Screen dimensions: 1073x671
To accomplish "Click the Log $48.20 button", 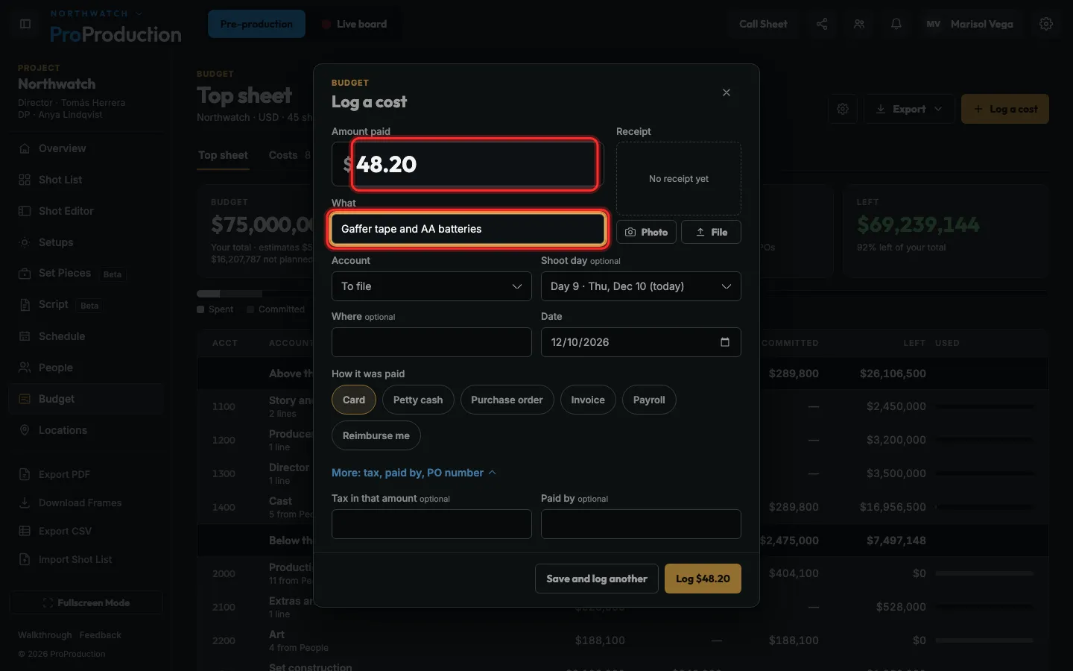I will 703,579.
